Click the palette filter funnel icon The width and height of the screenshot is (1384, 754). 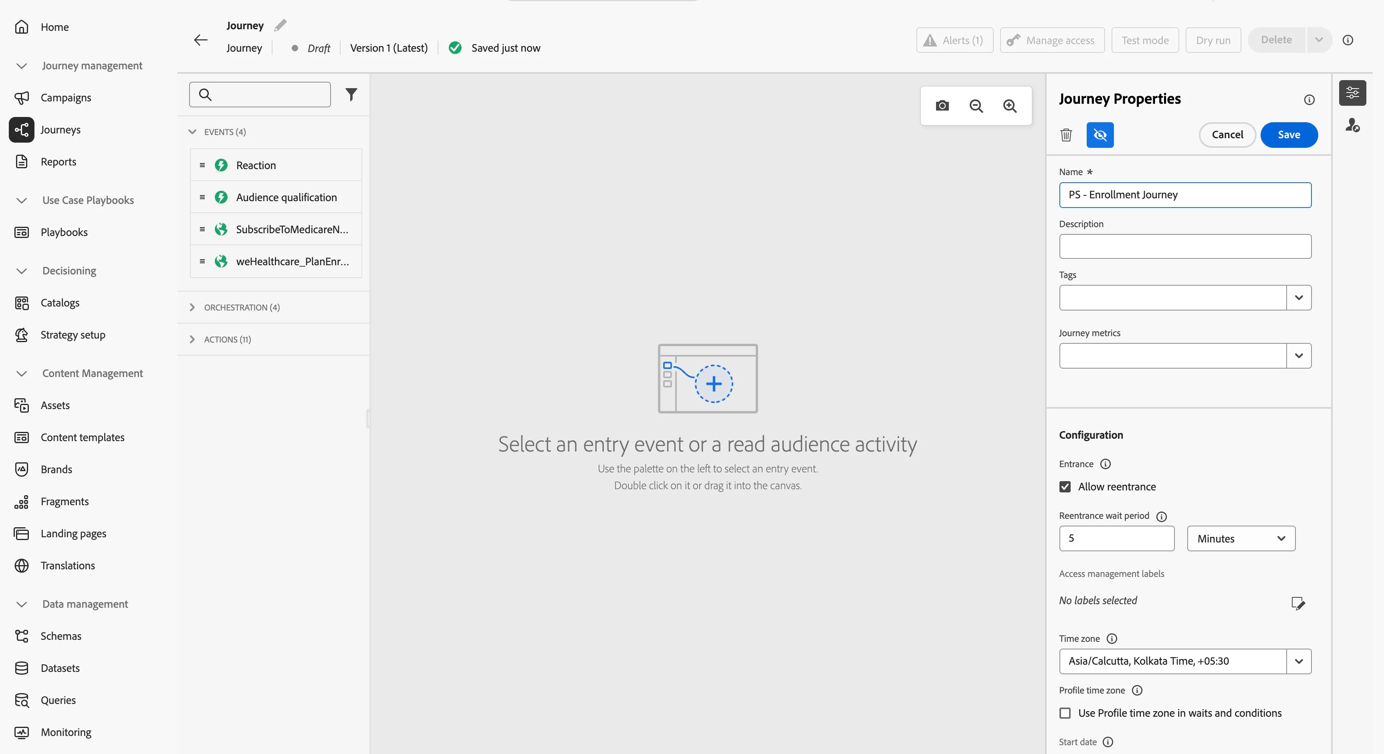pyautogui.click(x=351, y=95)
